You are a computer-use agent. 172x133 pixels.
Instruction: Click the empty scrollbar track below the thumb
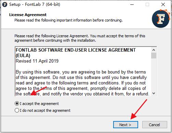coord(154,75)
